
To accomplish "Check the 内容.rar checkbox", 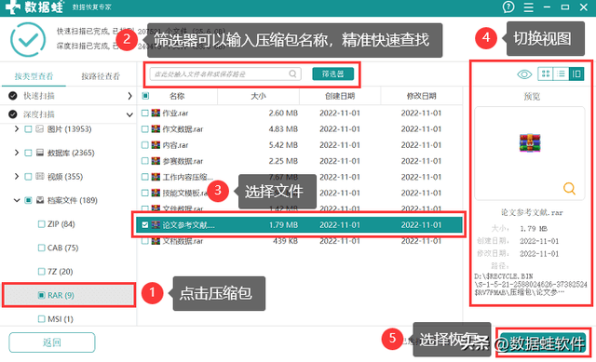I will pyautogui.click(x=145, y=145).
